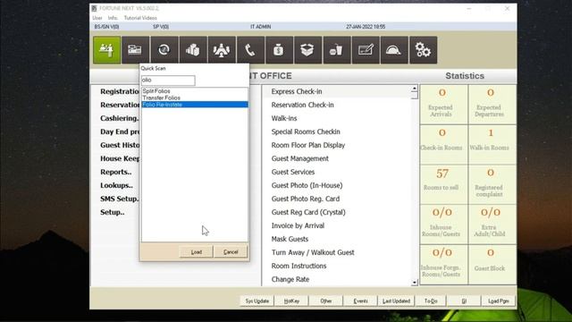Screen dimensions: 572x322
Task: Open Turn Away / Walkout Guest
Action: [313, 252]
